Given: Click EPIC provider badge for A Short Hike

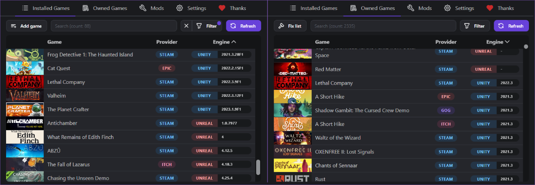Looking at the screenshot, I should [x=446, y=96].
